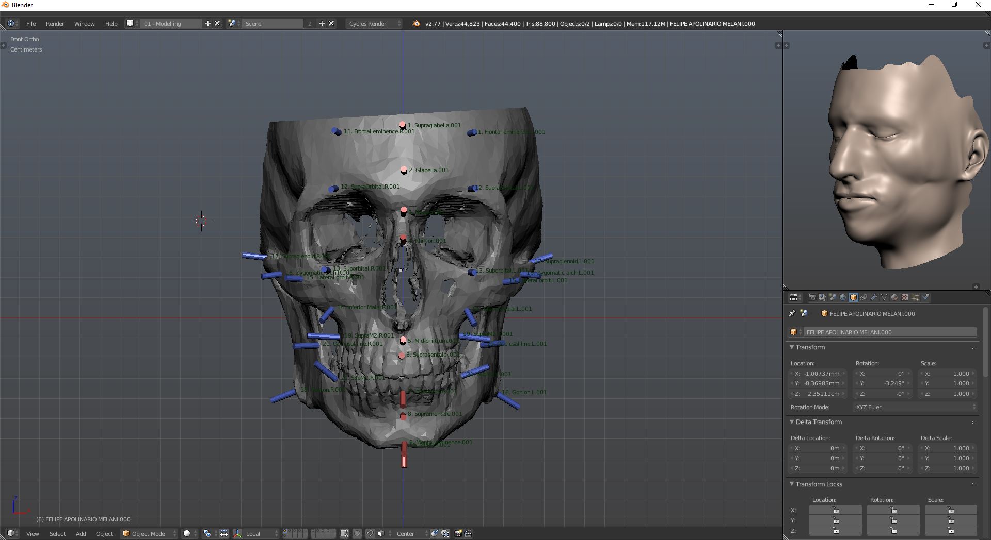
Task: Open the Texture tab (checkerboard icon)
Action: 905,297
